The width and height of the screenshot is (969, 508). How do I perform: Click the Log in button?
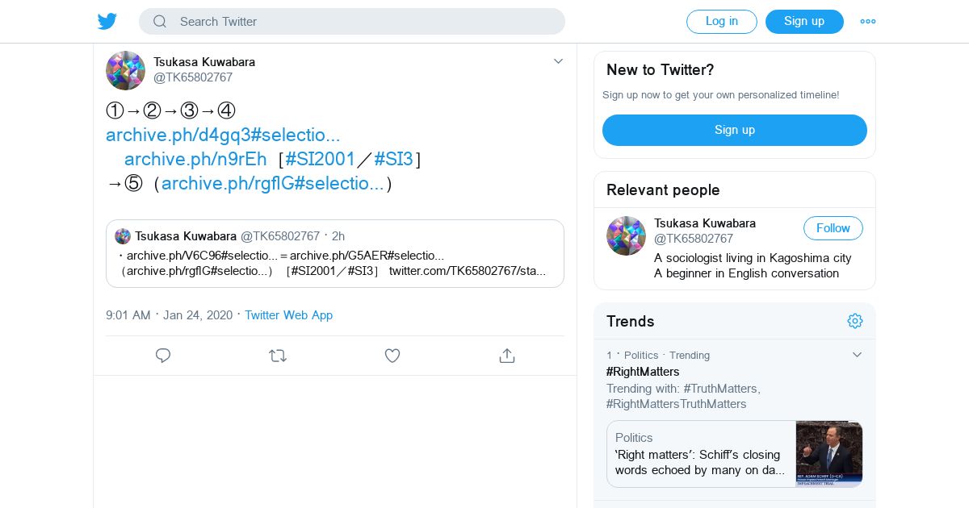pyautogui.click(x=721, y=22)
